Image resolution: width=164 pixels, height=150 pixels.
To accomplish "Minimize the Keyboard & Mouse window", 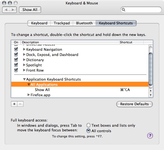I will pos(10,3).
